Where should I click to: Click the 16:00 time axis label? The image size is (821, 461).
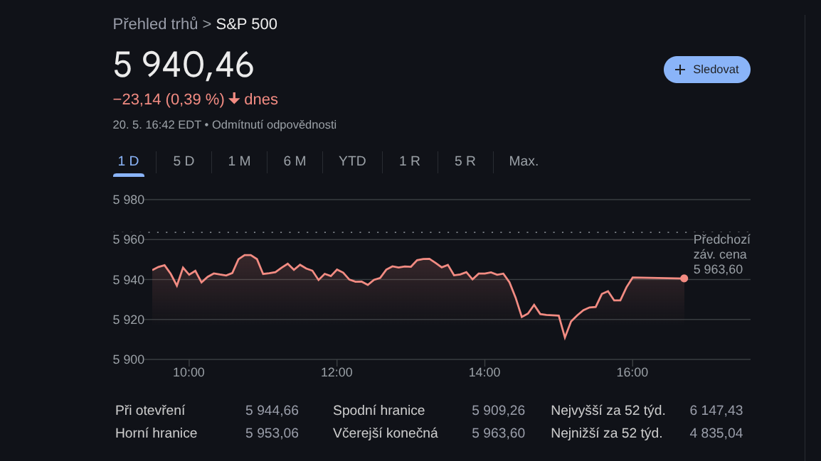pyautogui.click(x=632, y=373)
